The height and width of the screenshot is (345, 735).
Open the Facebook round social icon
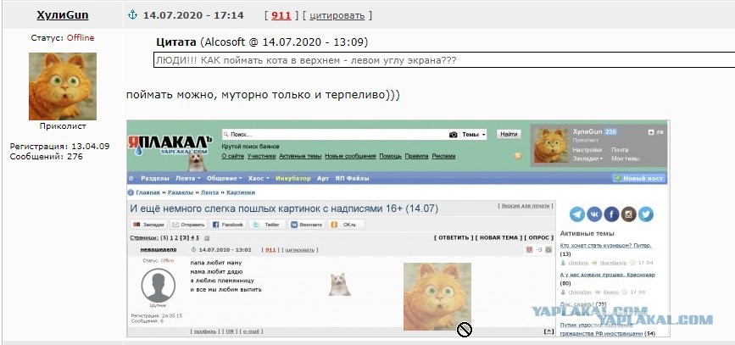point(611,214)
